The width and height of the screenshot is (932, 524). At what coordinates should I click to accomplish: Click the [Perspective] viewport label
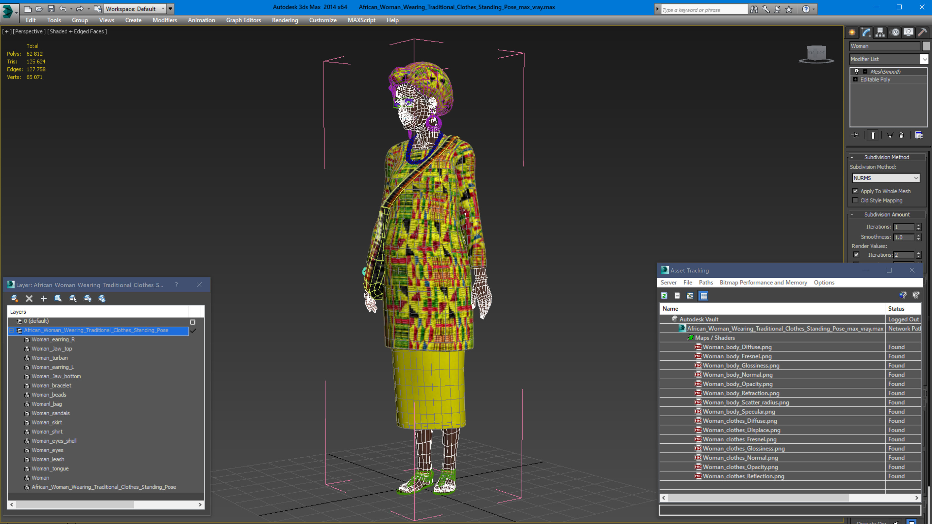29,31
